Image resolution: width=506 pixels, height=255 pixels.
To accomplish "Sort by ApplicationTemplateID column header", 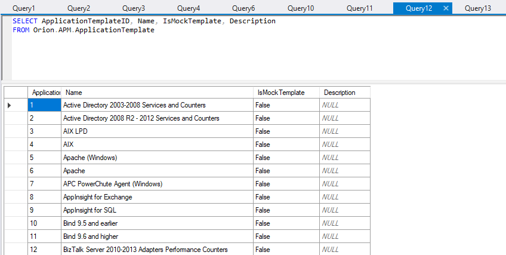I will click(x=45, y=93).
